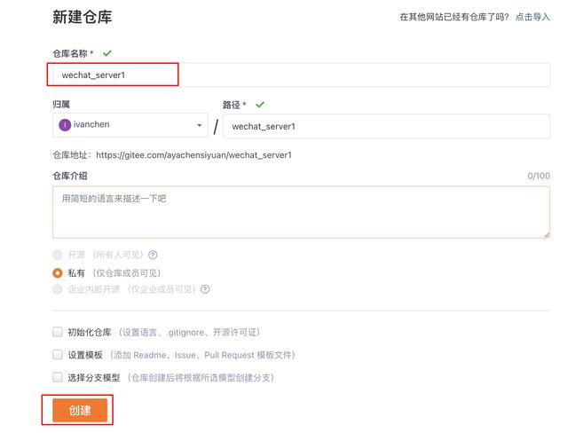Enable the 选择分支模型 checkbox
The height and width of the screenshot is (433, 568).
pyautogui.click(x=58, y=378)
